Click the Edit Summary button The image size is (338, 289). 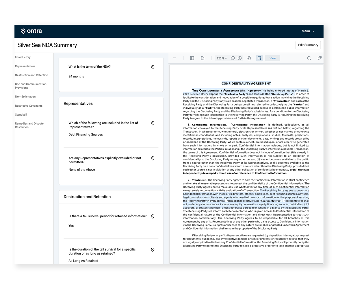point(308,45)
